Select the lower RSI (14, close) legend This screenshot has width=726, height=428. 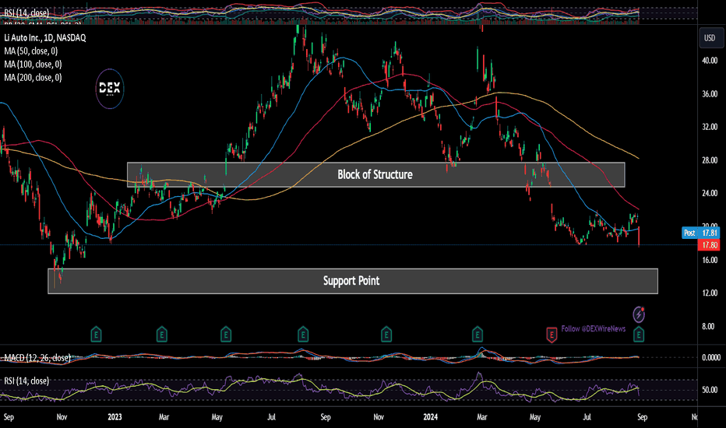(26, 381)
